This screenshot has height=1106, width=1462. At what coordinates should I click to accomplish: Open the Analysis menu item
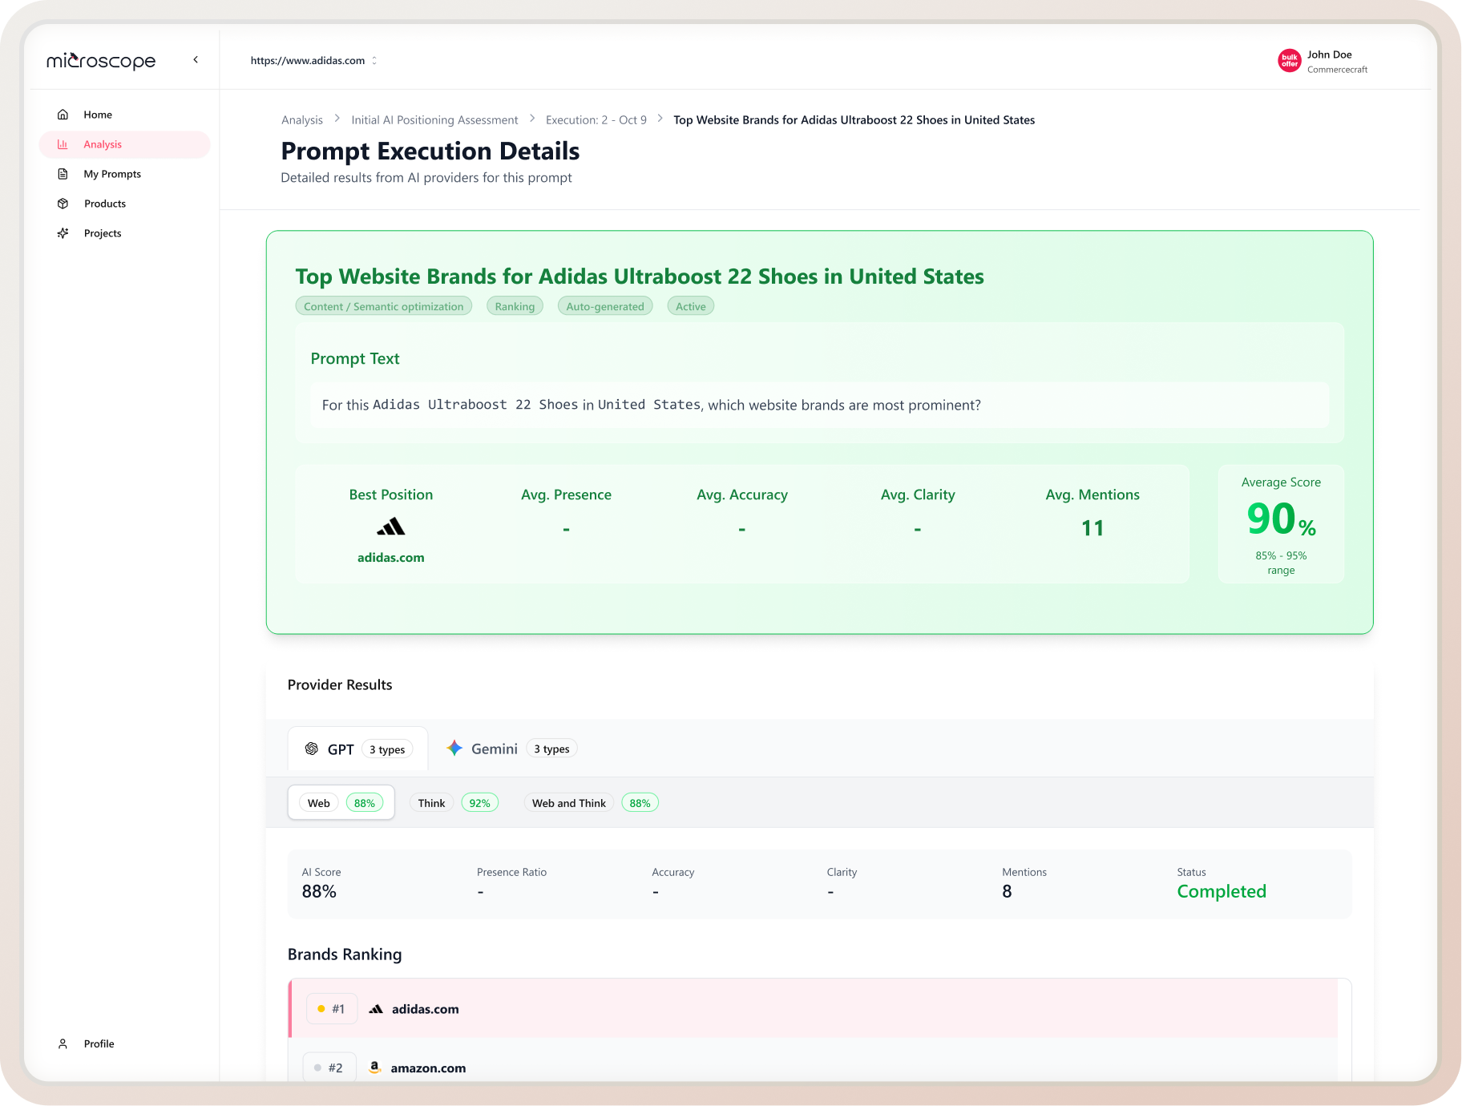124,144
